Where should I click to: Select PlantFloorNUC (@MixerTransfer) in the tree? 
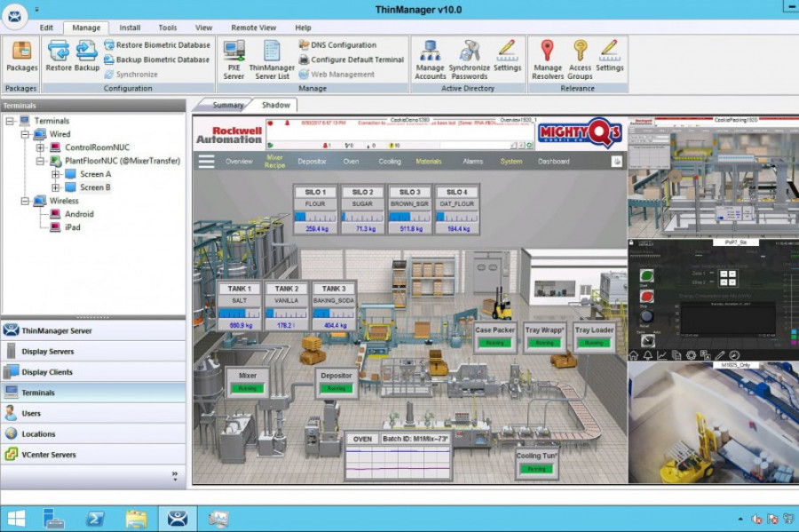[x=123, y=161]
